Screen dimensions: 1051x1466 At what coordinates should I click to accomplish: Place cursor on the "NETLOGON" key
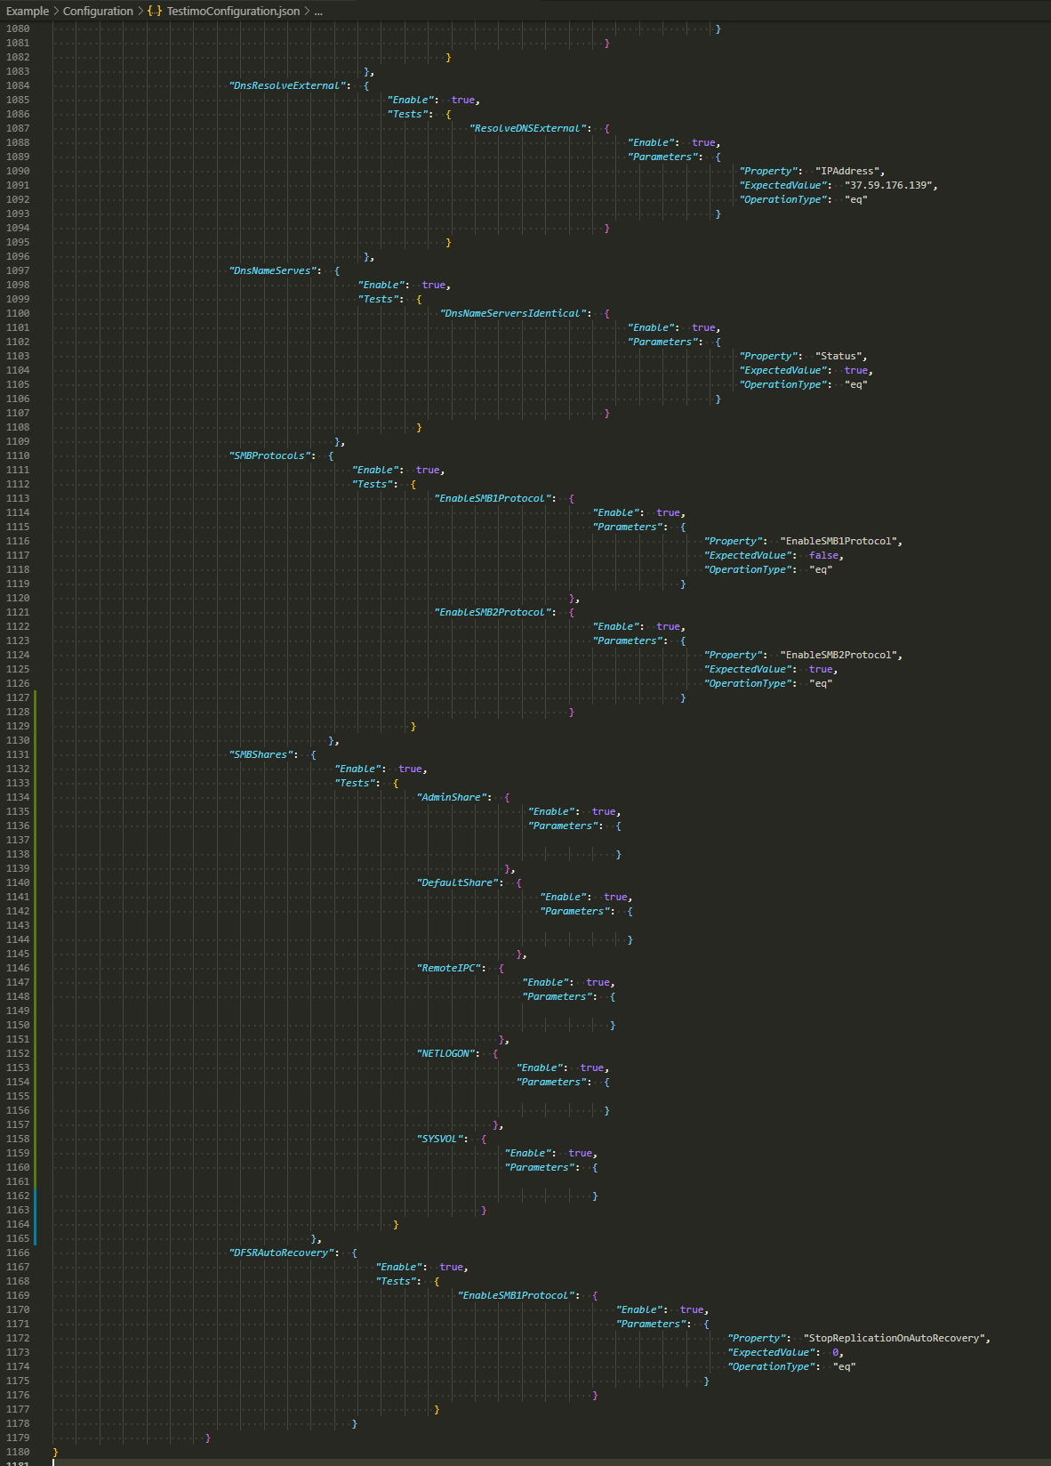coord(446,1053)
